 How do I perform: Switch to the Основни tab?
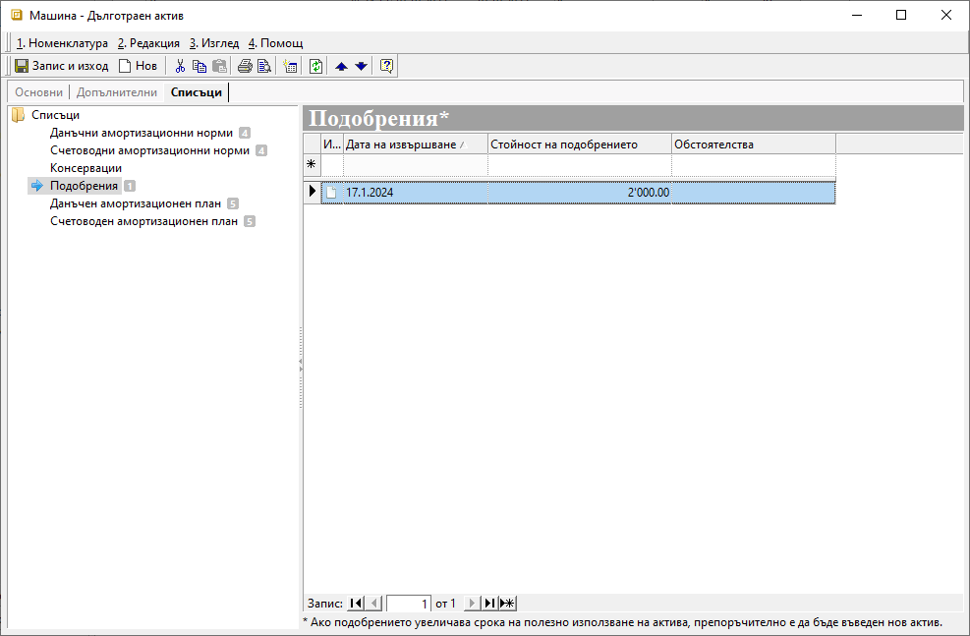pyautogui.click(x=39, y=92)
